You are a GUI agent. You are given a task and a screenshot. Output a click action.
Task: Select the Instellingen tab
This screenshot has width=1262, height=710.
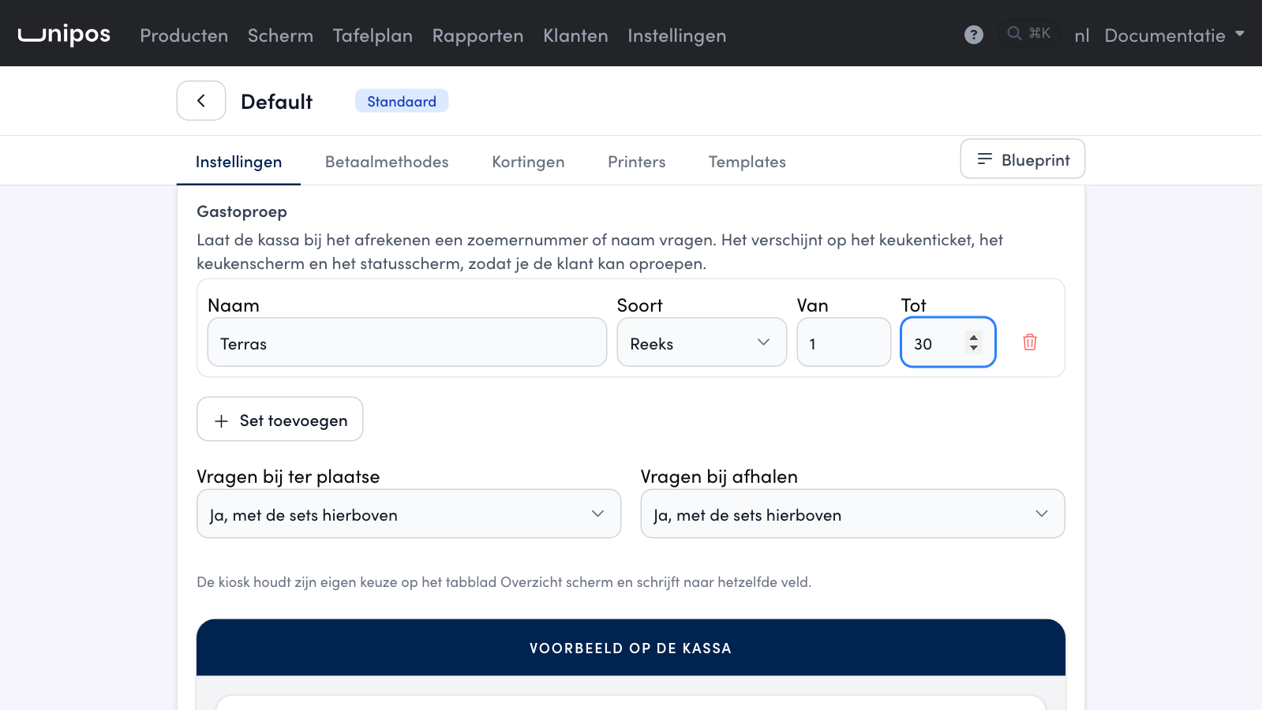pos(238,162)
